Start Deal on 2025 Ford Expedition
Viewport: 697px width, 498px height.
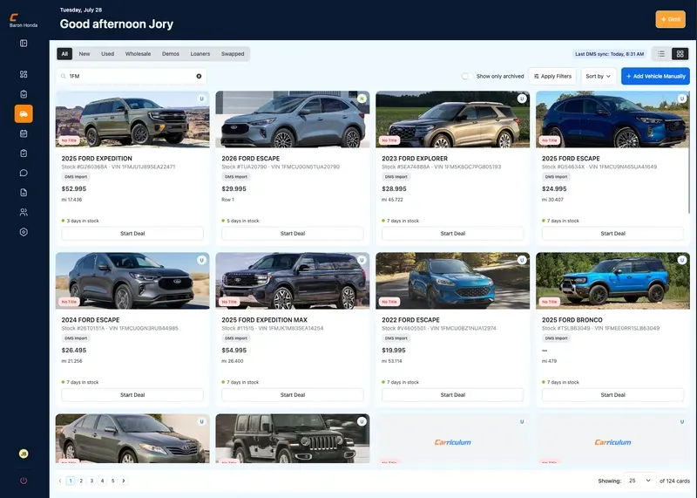click(x=132, y=234)
